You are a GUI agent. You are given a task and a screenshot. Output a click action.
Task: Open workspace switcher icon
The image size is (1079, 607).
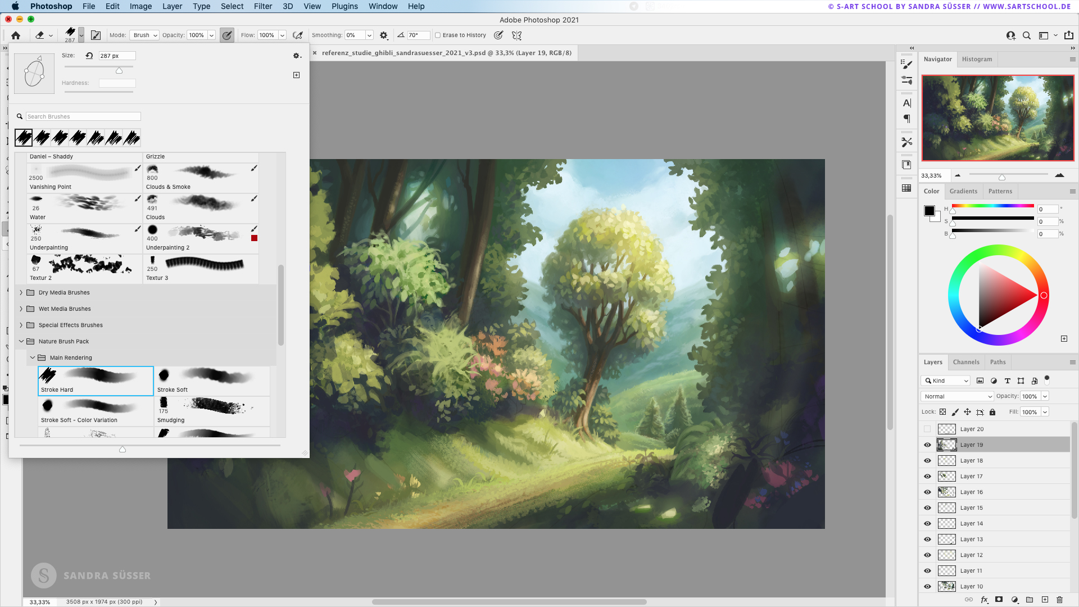coord(1044,35)
